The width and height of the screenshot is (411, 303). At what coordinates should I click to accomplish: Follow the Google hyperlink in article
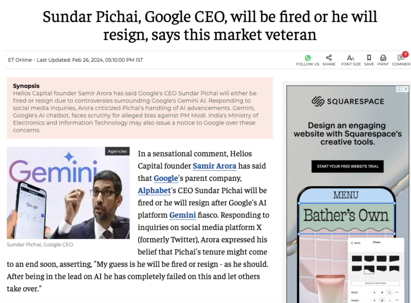coord(166,178)
